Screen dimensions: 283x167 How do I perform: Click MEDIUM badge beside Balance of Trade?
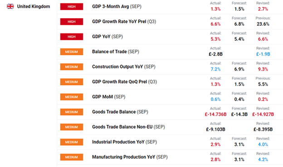point(72,52)
